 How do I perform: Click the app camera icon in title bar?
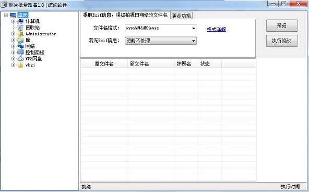click(4, 5)
